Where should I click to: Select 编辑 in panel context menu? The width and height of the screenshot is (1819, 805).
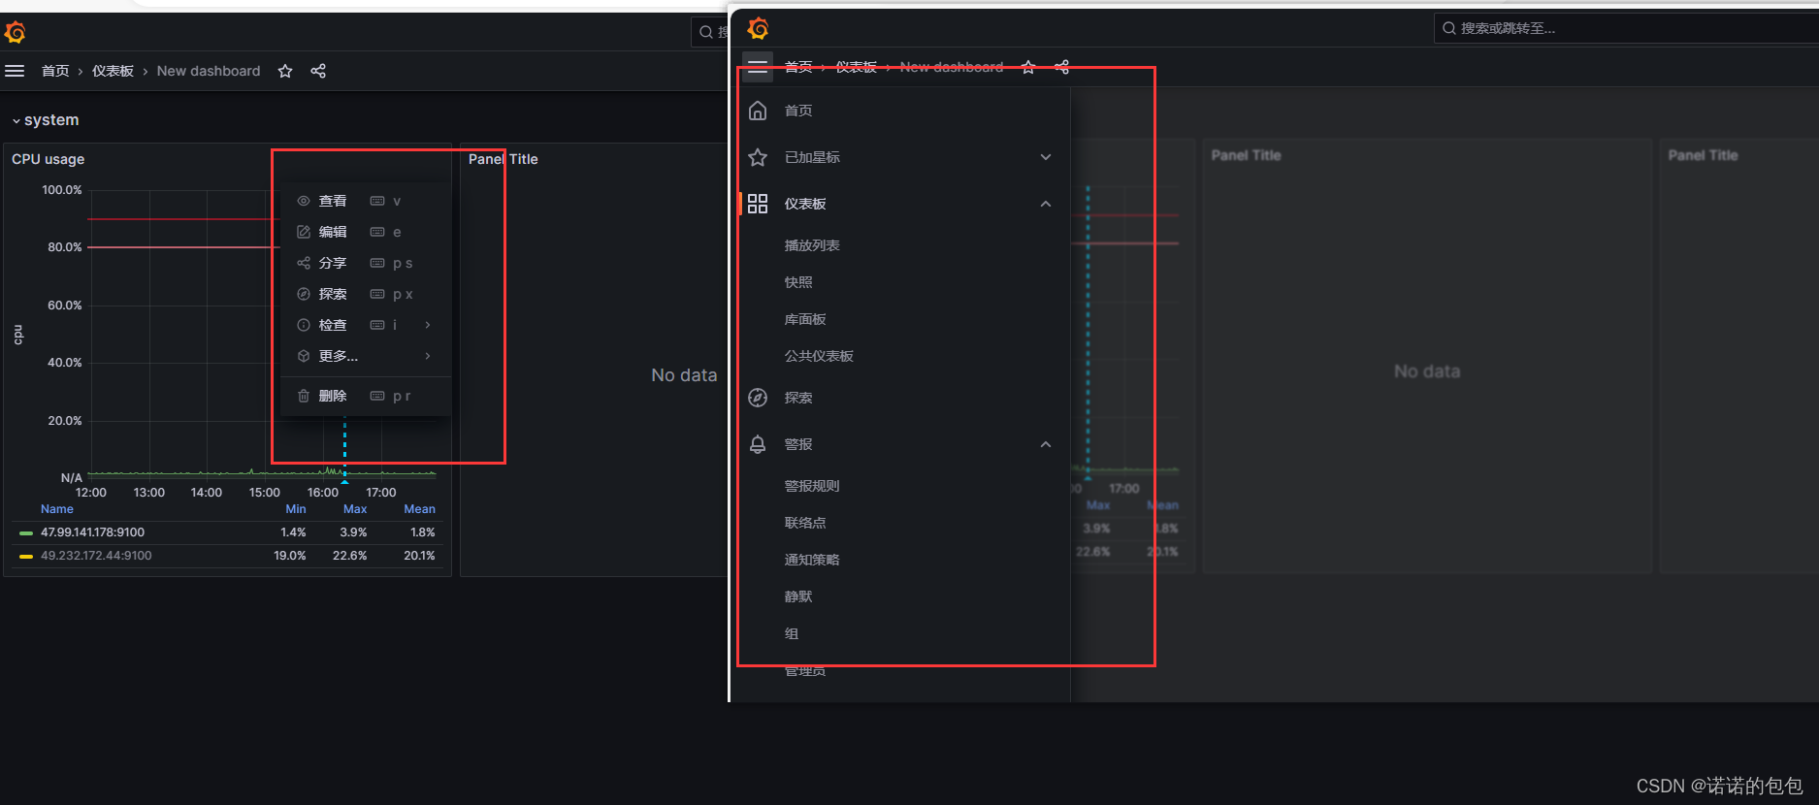[x=366, y=232]
